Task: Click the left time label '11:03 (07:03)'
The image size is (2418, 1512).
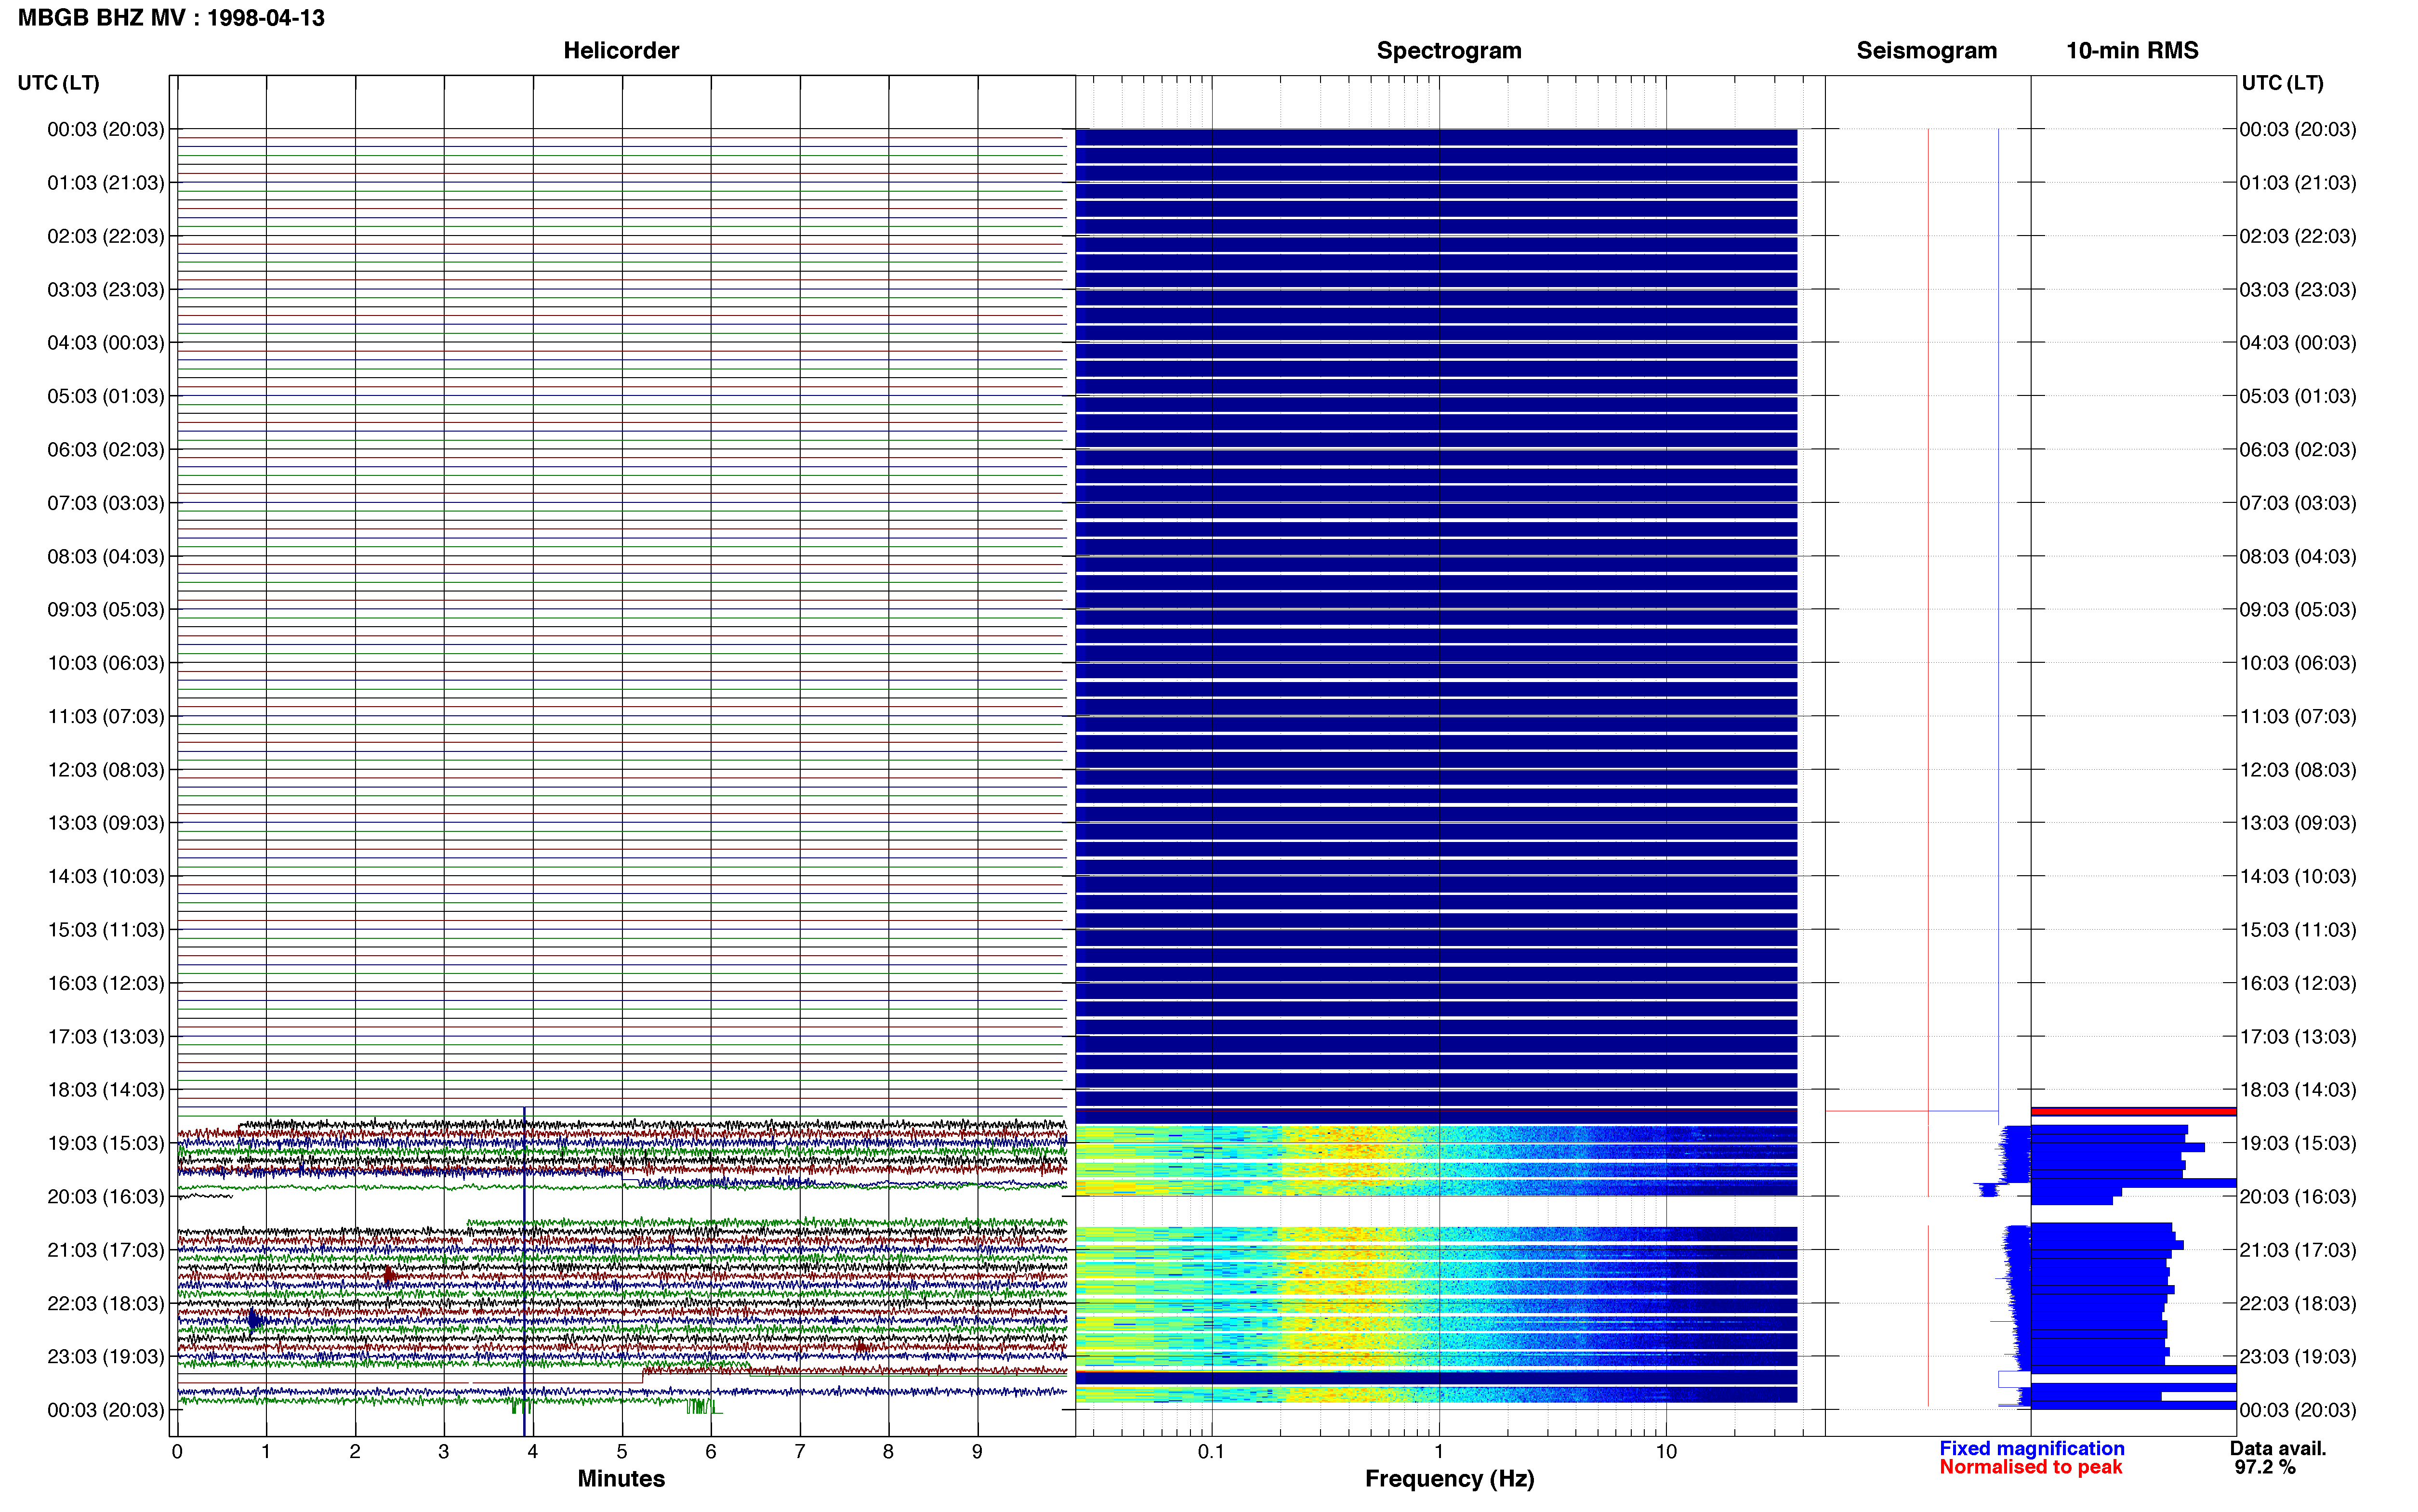Action: [106, 716]
